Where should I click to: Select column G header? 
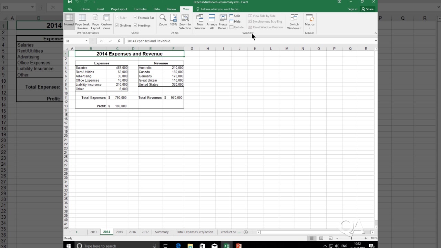(x=192, y=49)
